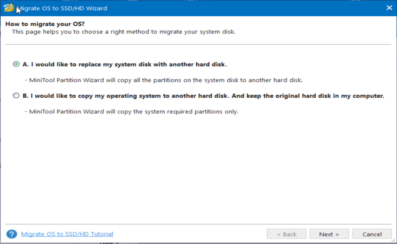Click the MiniTool Partition Wizard title bar icon

coord(8,7)
